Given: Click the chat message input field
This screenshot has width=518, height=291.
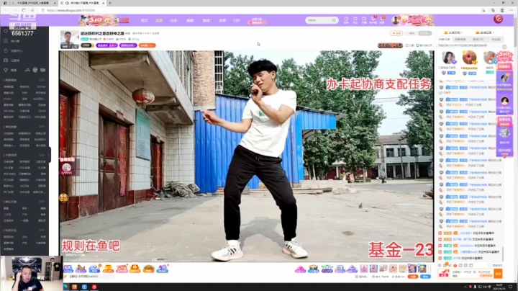Looking at the screenshot, I should pos(473,274).
